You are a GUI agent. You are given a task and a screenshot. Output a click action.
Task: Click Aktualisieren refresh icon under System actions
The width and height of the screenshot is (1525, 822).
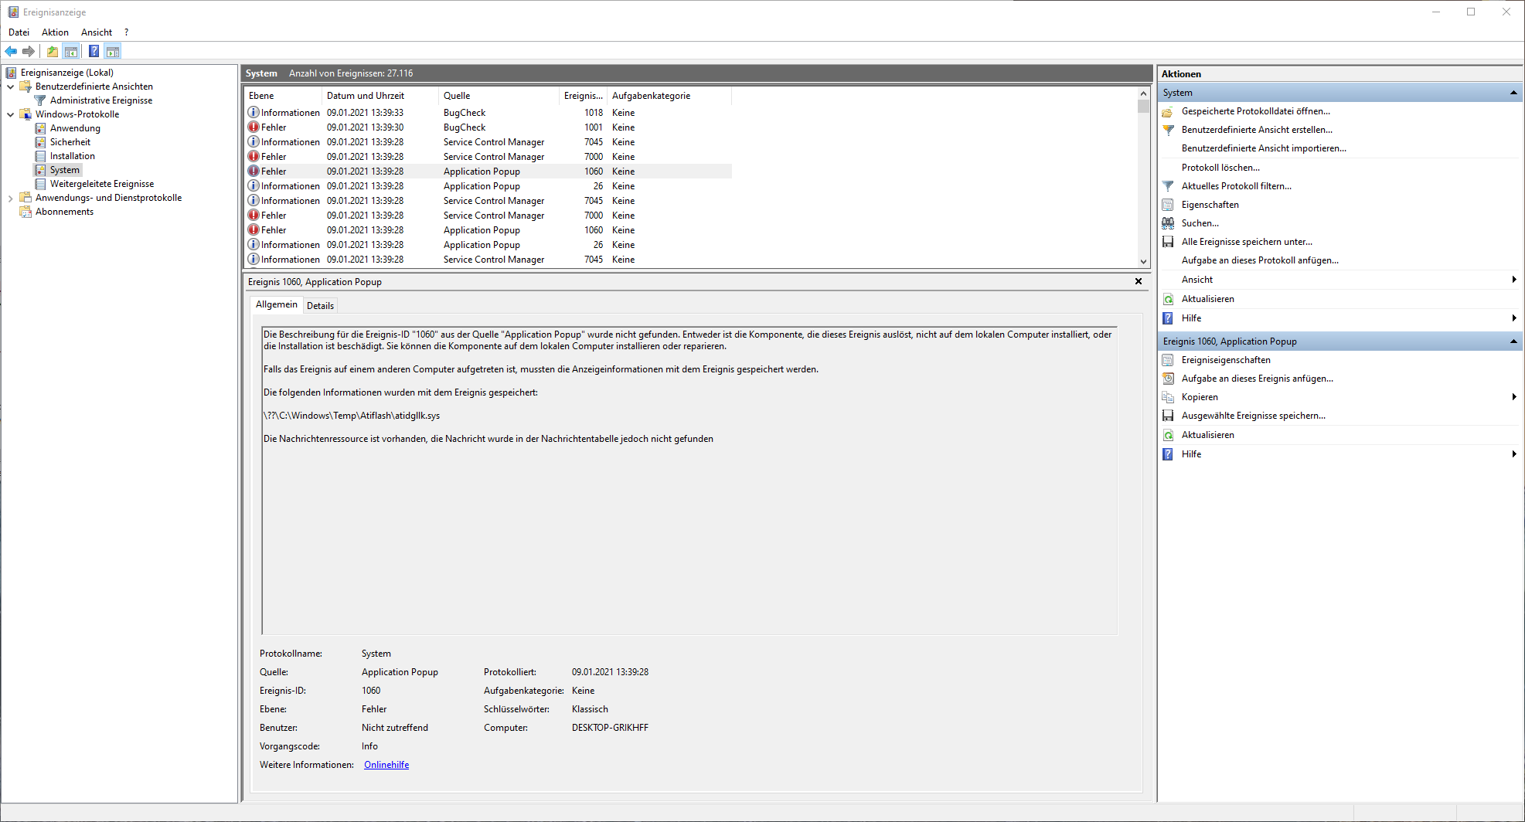[1168, 299]
